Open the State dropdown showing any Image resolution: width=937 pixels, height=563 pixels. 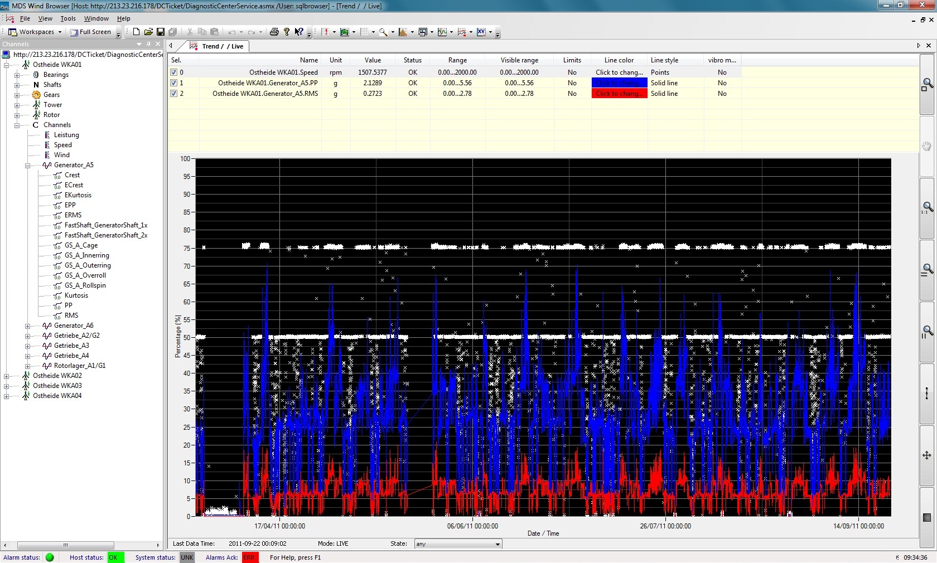coord(458,544)
